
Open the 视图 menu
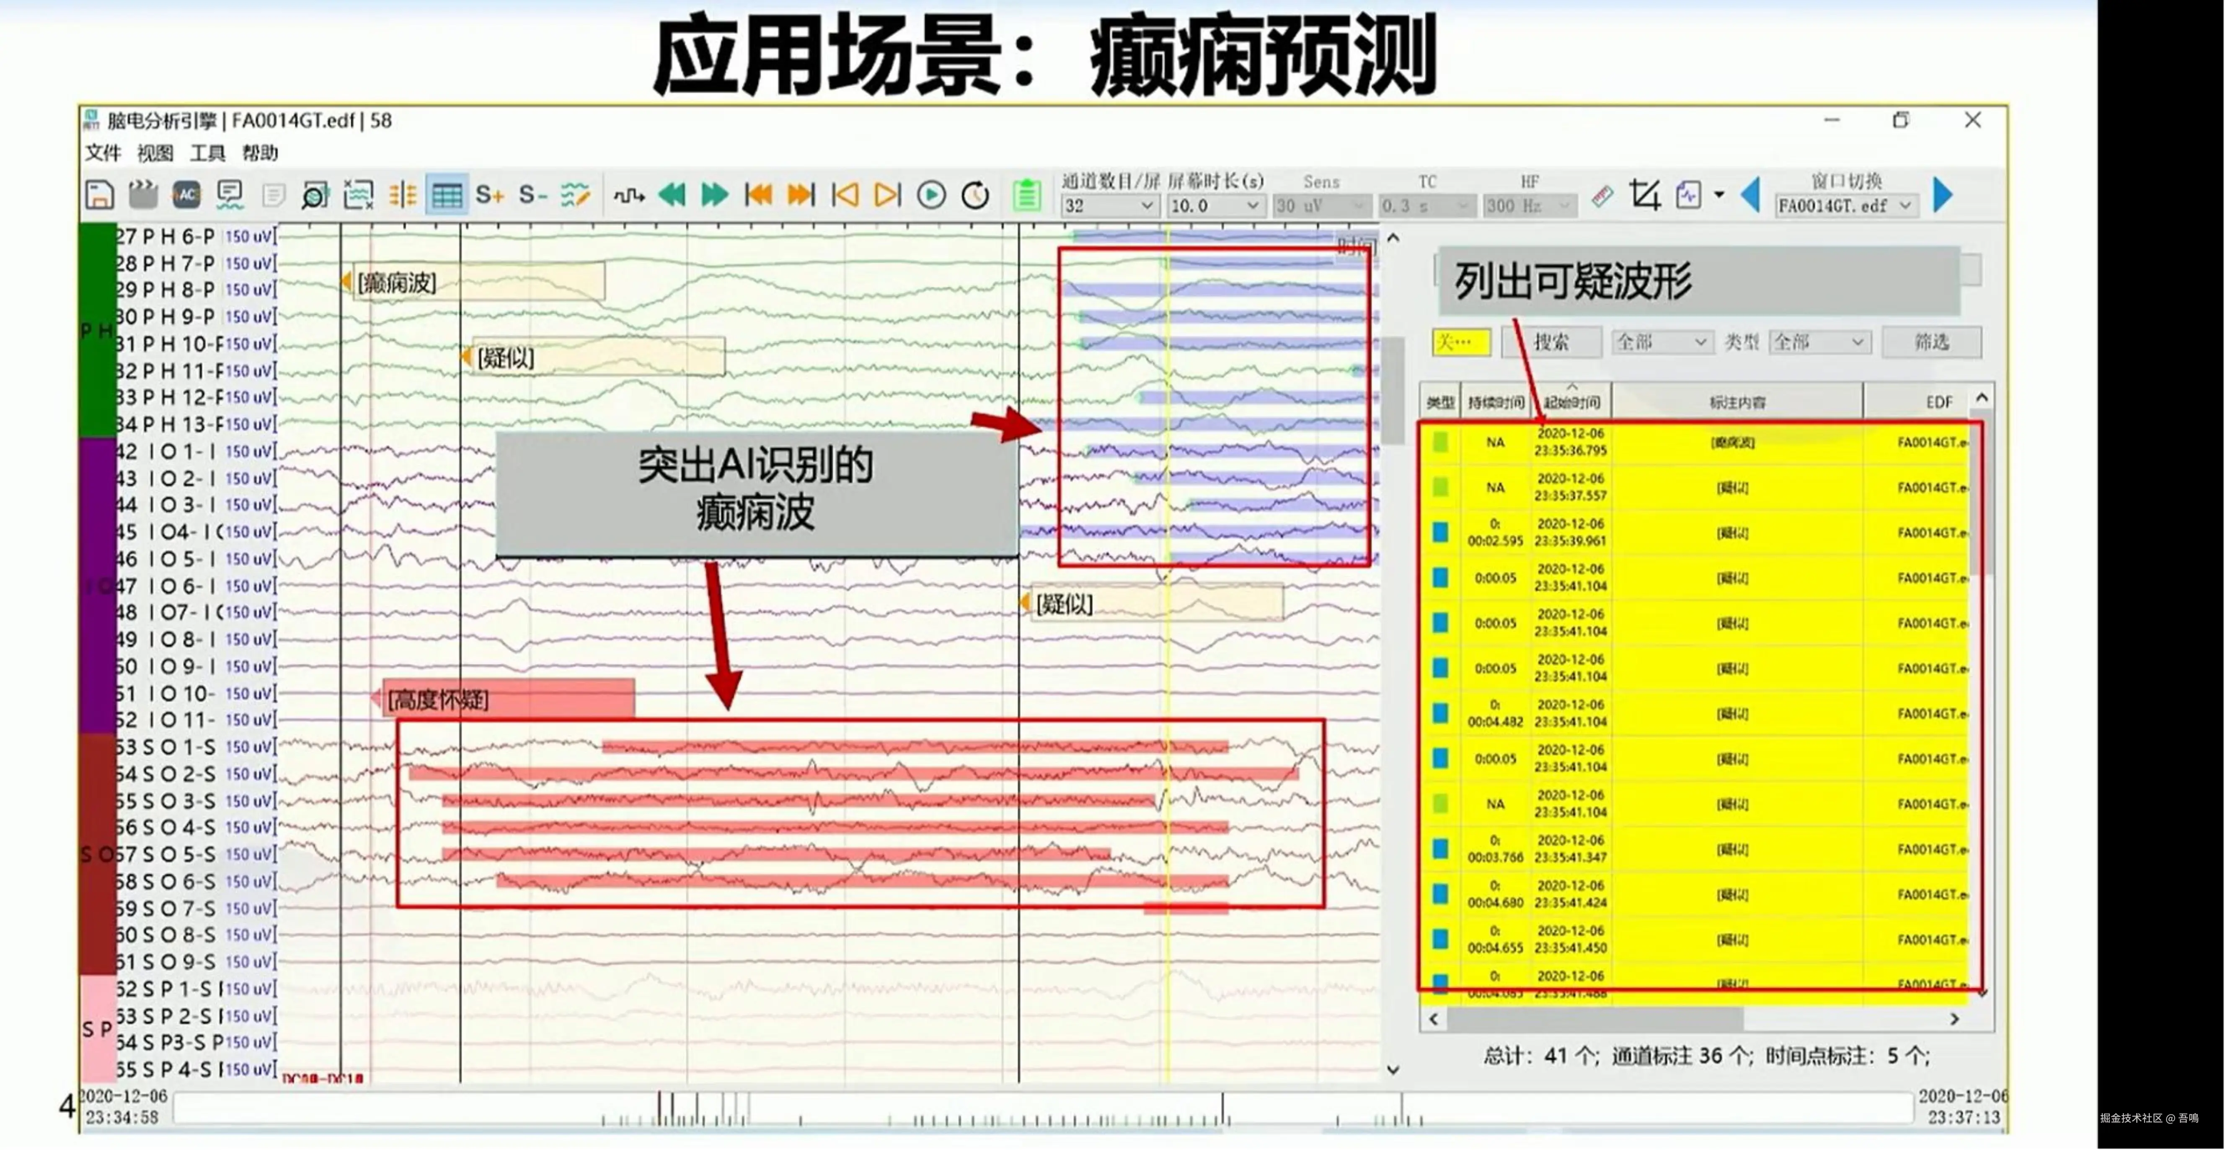(155, 153)
